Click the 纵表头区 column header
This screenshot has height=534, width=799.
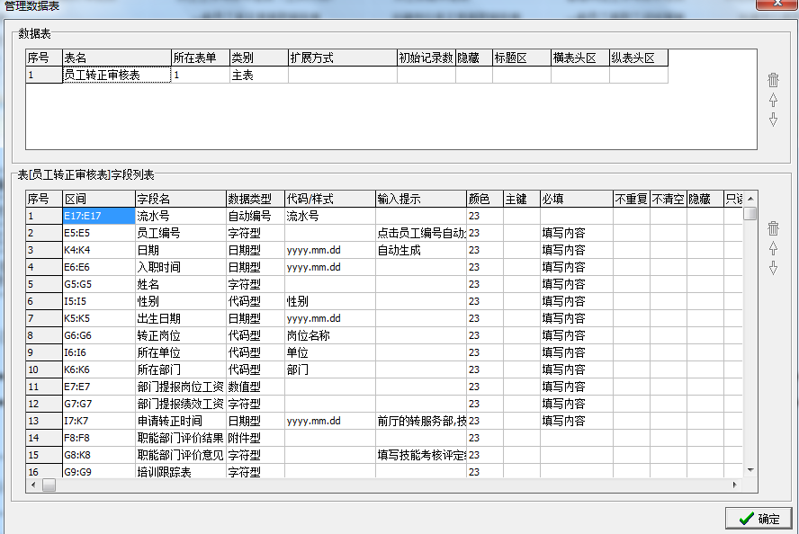click(x=639, y=58)
